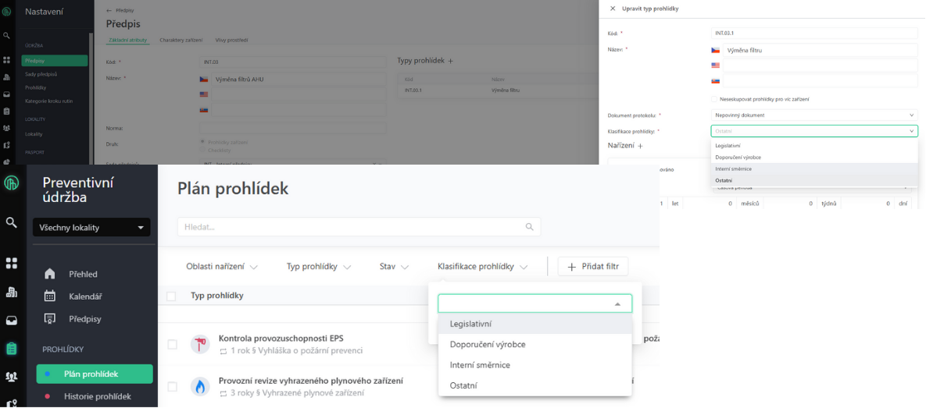Click the blue flame icon for Provozní revize
The width and height of the screenshot is (926, 408).
point(200,386)
